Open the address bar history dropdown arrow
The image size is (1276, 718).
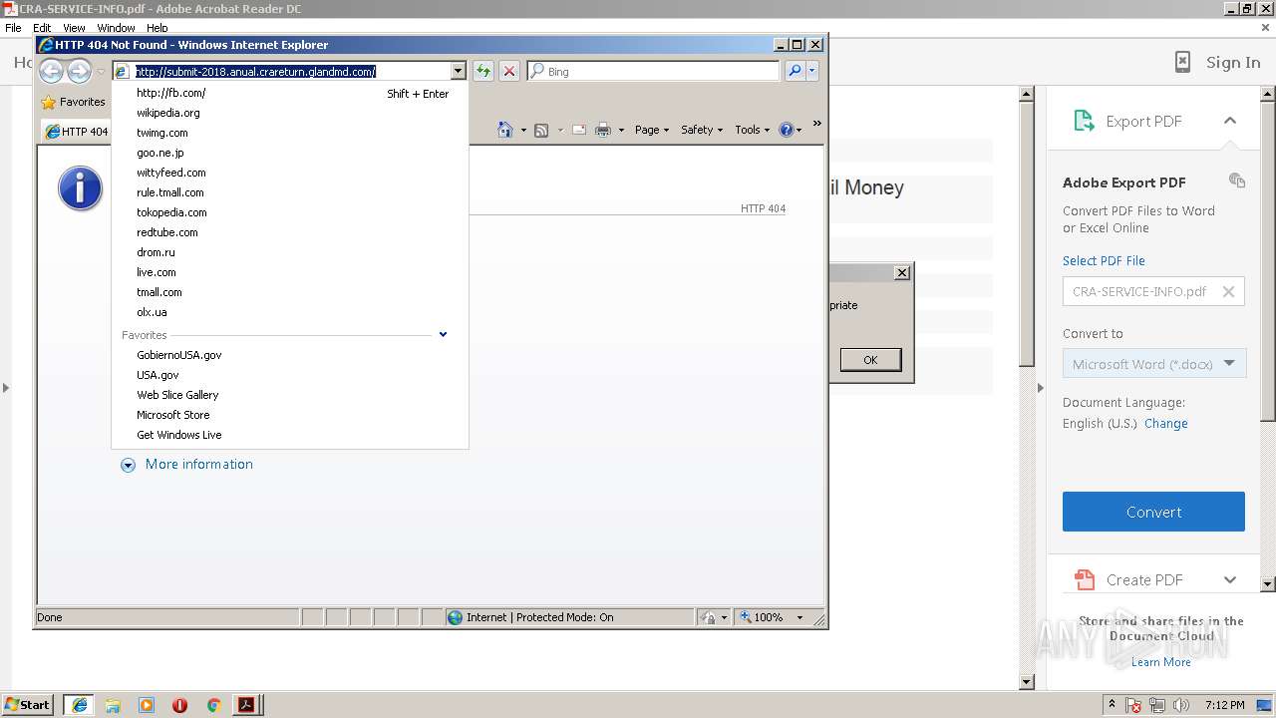[459, 71]
